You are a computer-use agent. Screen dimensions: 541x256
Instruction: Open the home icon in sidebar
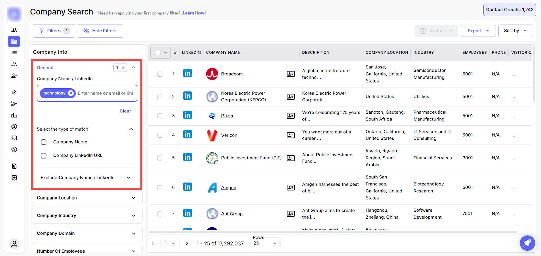coord(14,92)
